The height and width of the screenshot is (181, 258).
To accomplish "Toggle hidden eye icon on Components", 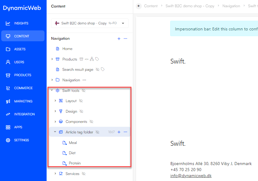I will (x=91, y=122).
